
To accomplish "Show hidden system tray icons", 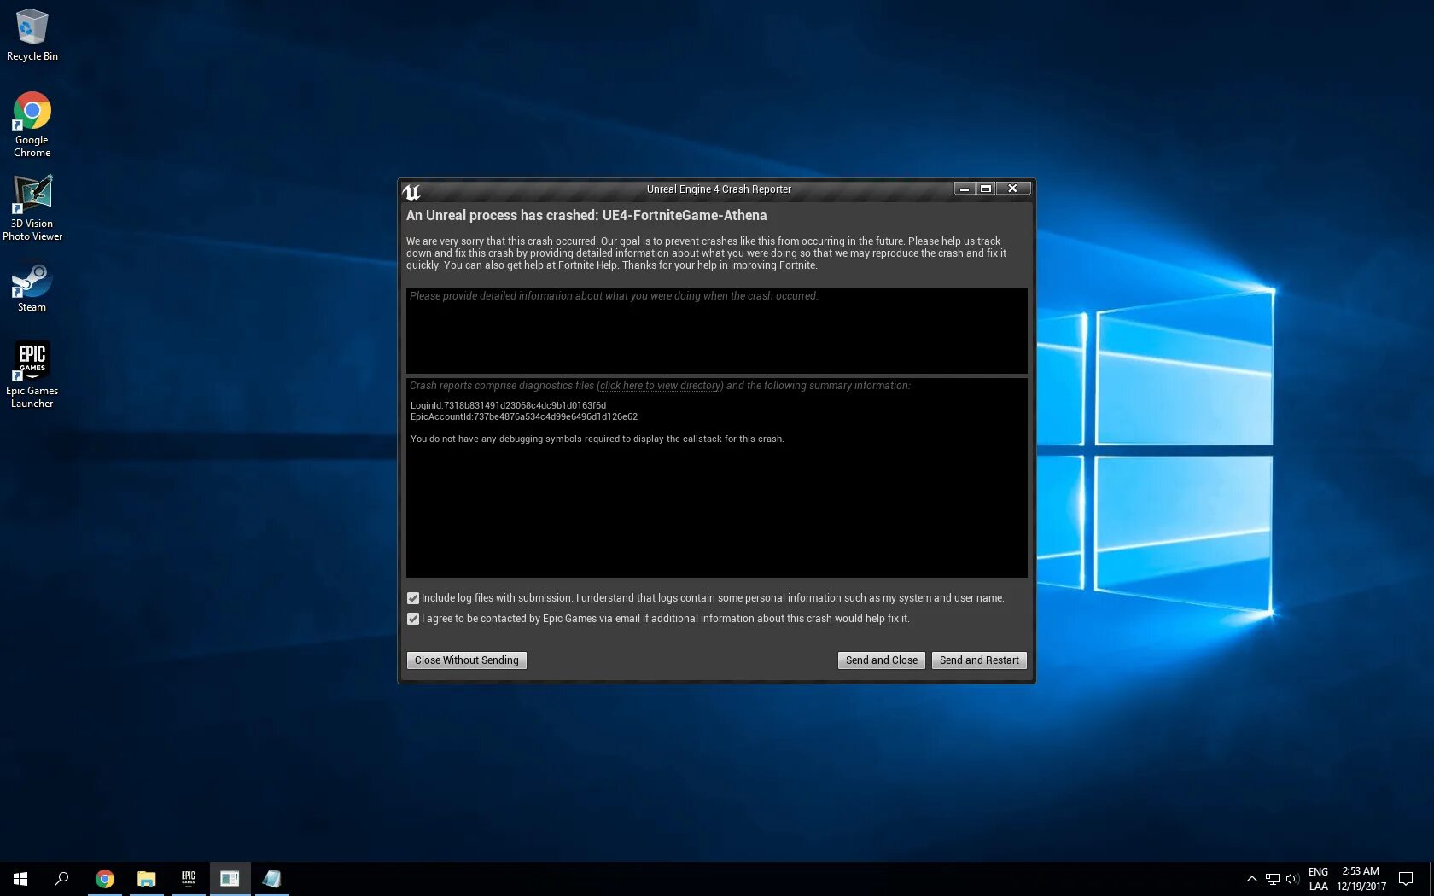I will coord(1252,879).
